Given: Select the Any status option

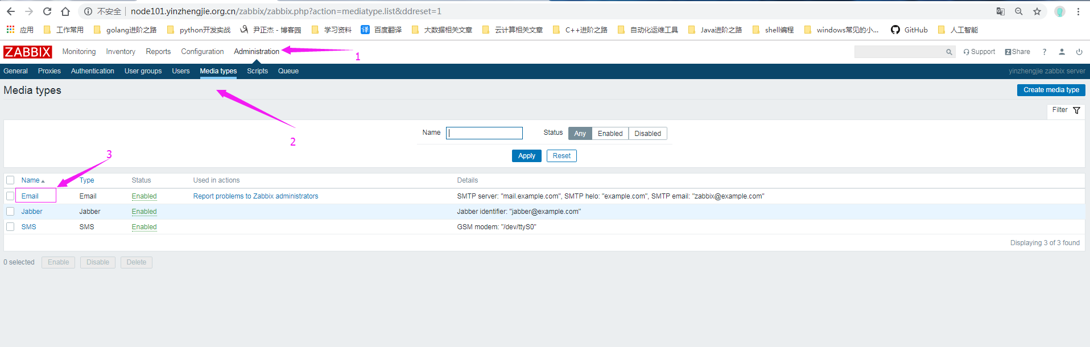Looking at the screenshot, I should pos(580,134).
